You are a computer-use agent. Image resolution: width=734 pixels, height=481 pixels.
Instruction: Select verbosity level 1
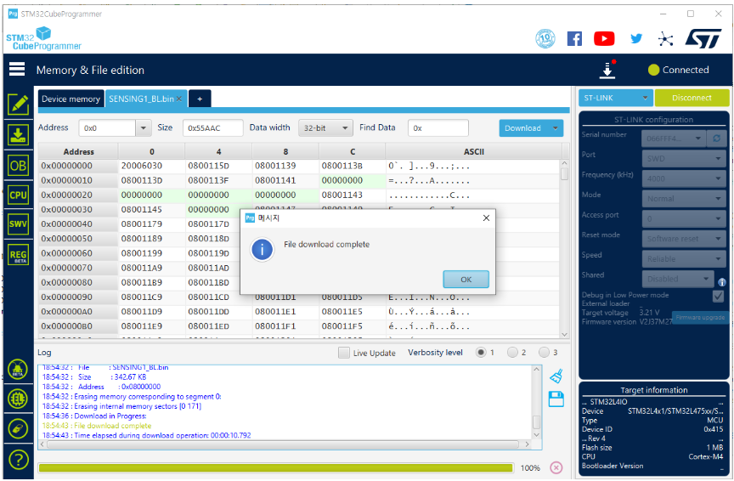tap(481, 352)
